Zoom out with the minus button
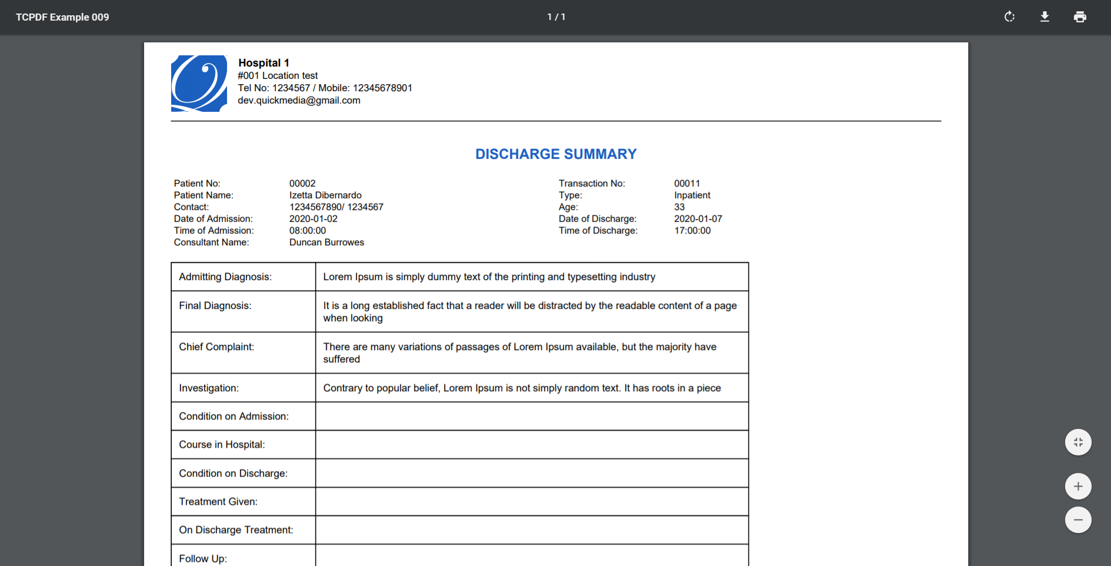Image resolution: width=1111 pixels, height=566 pixels. pos(1078,520)
